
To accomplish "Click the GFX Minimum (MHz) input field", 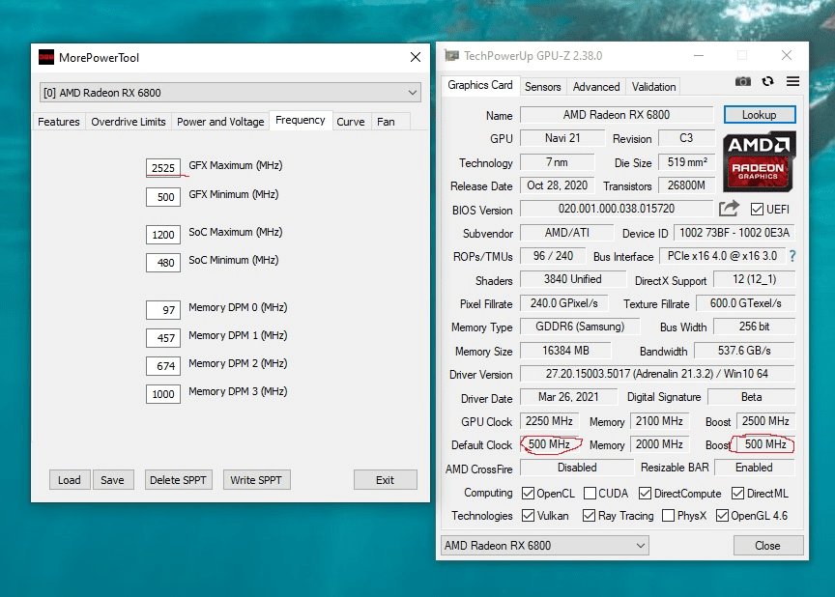I will (163, 197).
